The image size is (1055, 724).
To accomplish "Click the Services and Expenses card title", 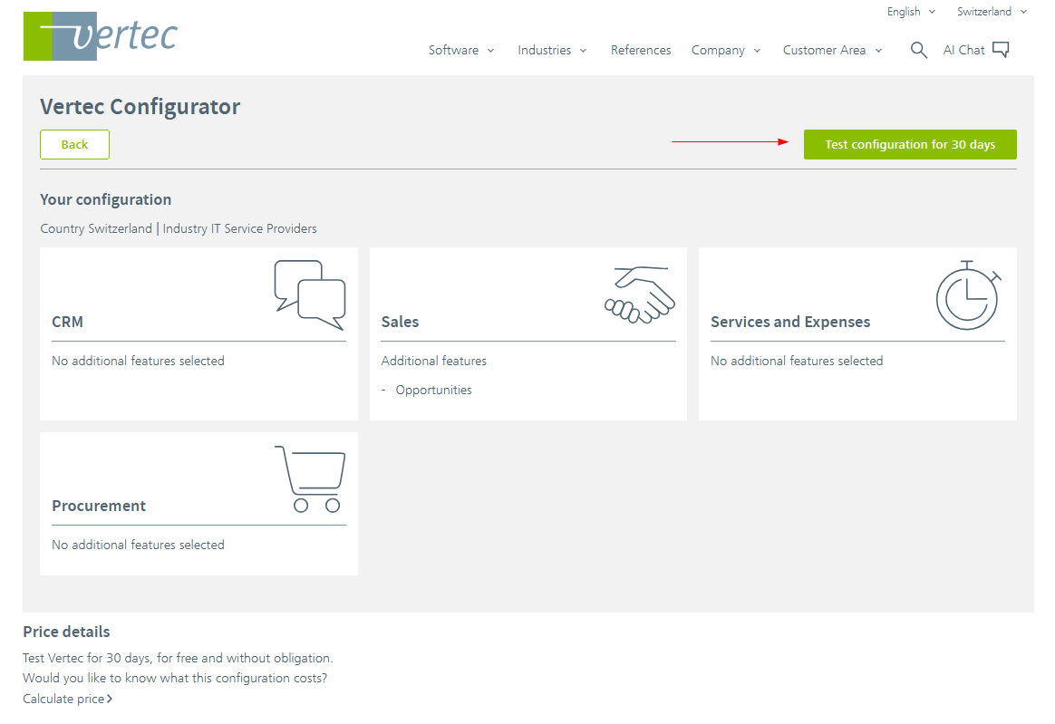I will click(790, 323).
